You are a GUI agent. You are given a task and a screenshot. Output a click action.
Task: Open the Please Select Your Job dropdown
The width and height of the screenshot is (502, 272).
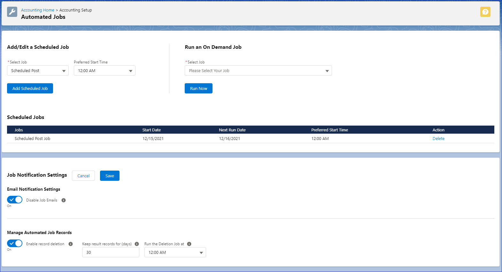258,71
